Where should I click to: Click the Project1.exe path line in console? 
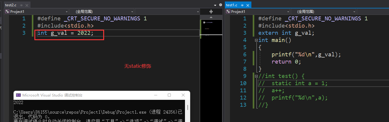[x=98, y=112]
